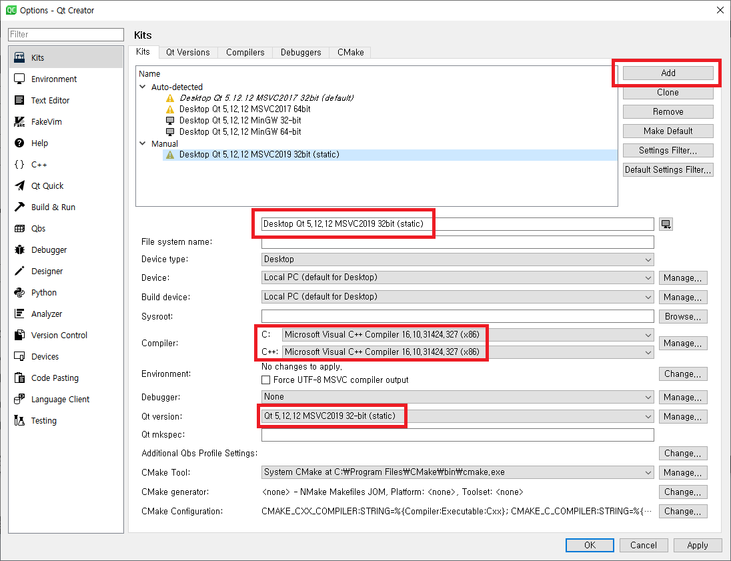Click the File system name field
This screenshot has width=731, height=561.
pos(458,242)
